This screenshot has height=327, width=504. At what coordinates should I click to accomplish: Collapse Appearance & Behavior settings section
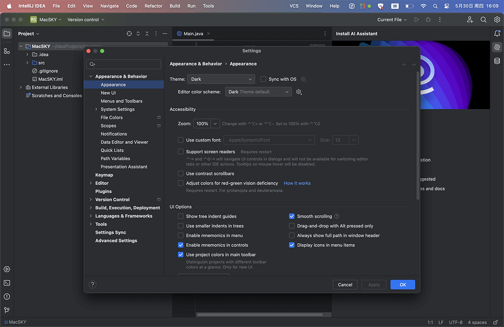coord(91,76)
